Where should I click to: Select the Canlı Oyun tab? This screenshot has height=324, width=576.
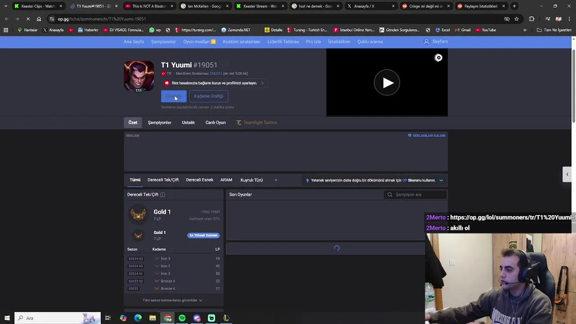216,122
